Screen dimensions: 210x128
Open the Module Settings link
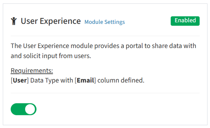105,22
